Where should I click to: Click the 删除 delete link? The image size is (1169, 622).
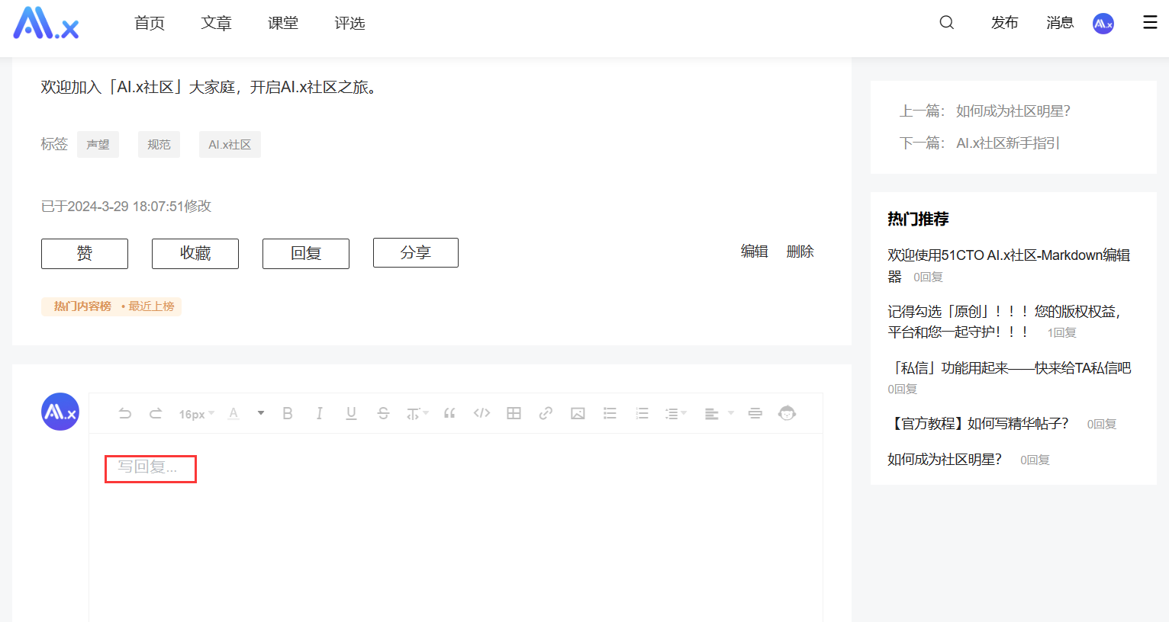tap(800, 252)
